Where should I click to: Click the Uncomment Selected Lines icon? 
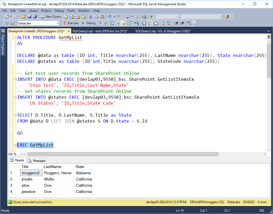(168, 23)
